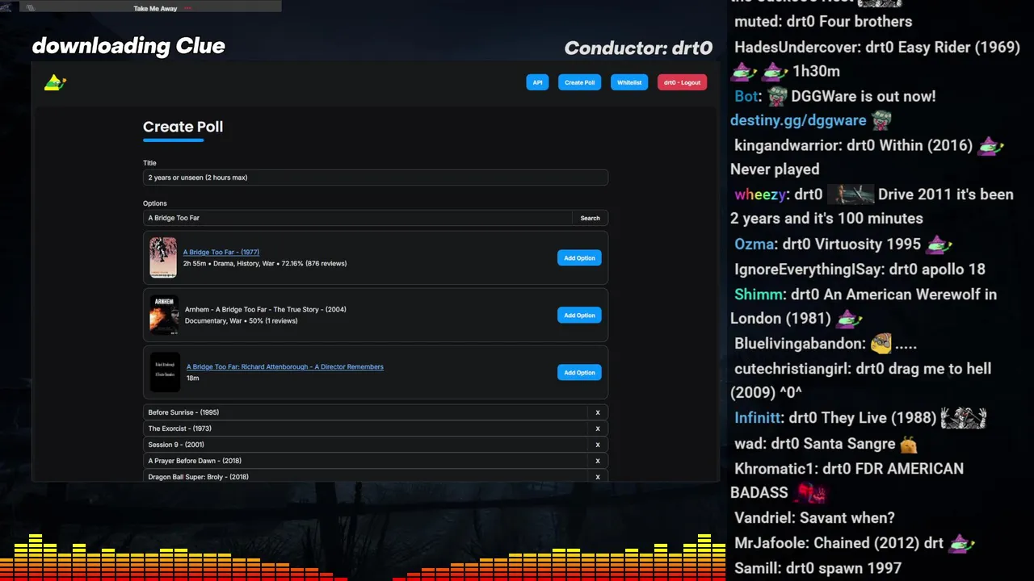Click The Exorcist - (1973) option text
This screenshot has height=581, width=1034.
(x=179, y=428)
